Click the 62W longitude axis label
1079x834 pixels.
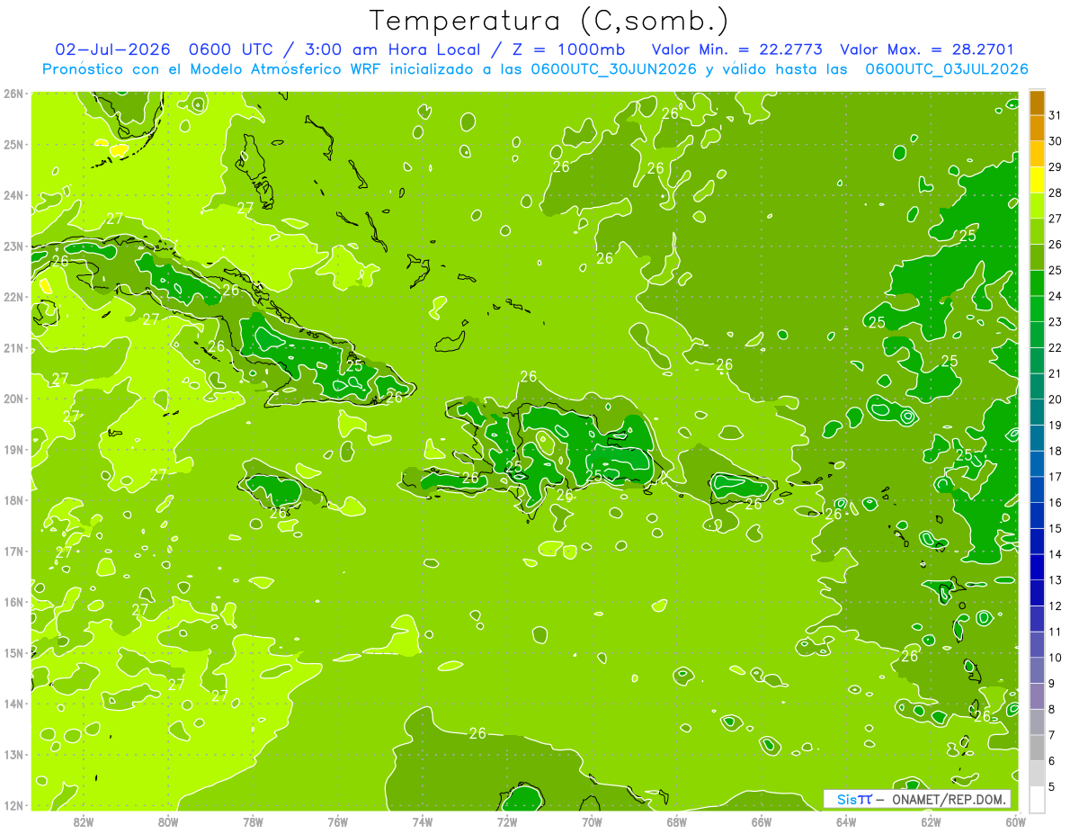tap(931, 821)
